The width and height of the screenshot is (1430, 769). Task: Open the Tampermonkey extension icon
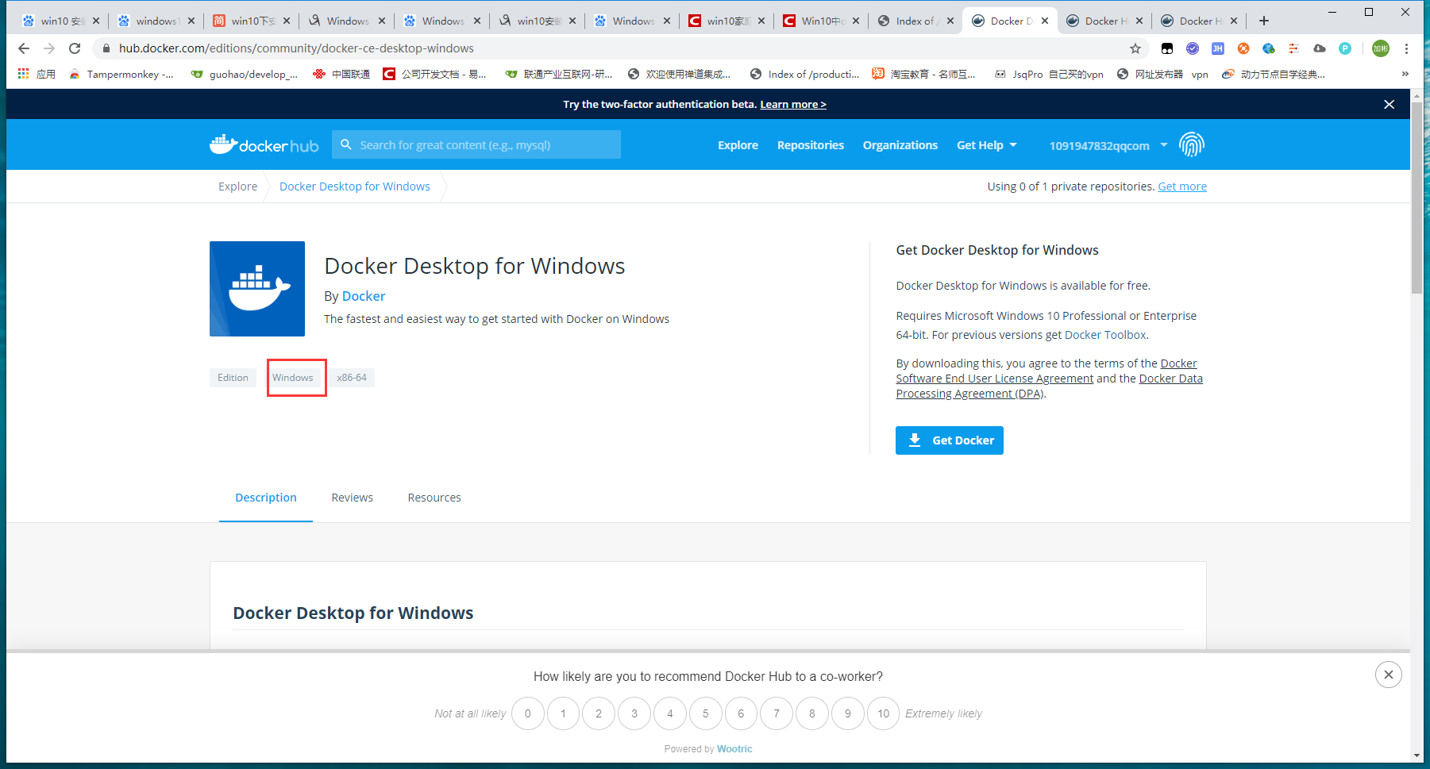pyautogui.click(x=1167, y=48)
